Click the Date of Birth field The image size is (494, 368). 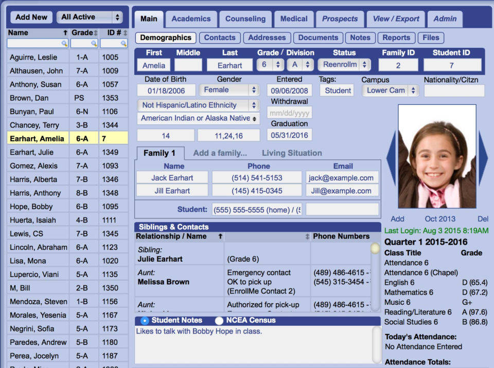pos(166,90)
